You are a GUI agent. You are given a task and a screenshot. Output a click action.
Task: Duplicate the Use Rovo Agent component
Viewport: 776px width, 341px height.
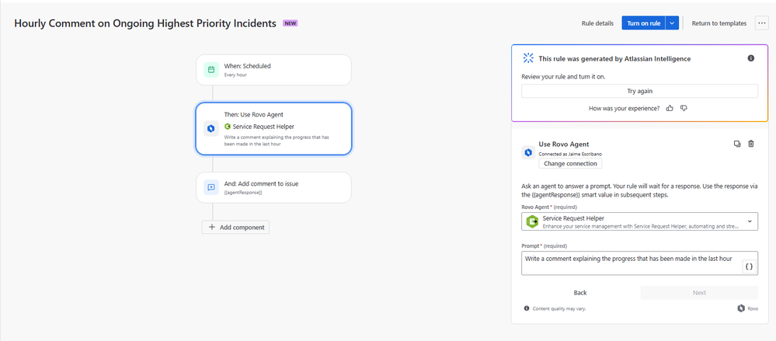737,144
